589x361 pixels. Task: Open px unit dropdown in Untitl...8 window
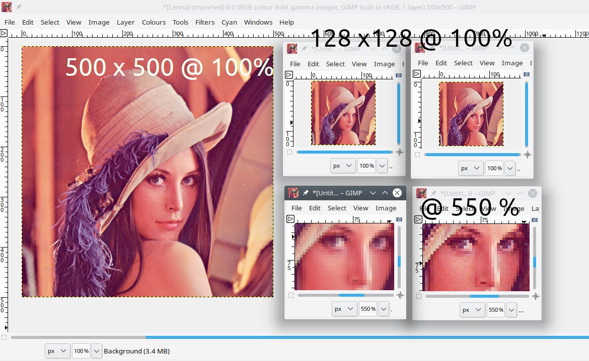click(472, 310)
